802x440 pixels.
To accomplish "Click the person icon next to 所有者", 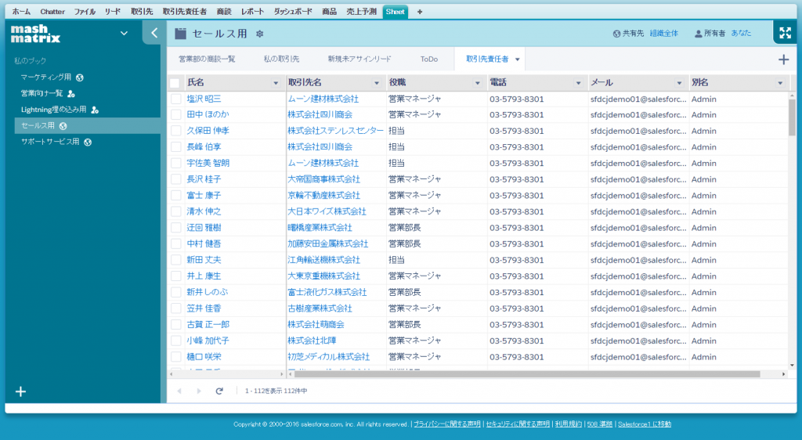I will [x=698, y=34].
